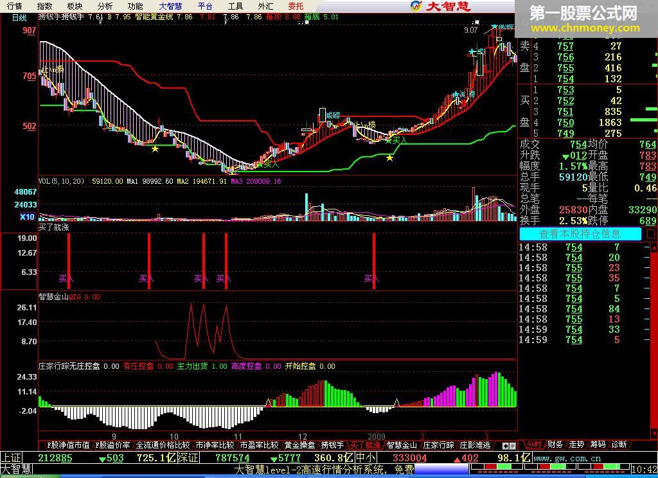This screenshot has height=478, width=658.
Task: Click the 庄家行踪无庄控盘 sub-chart title
Action: coord(69,366)
